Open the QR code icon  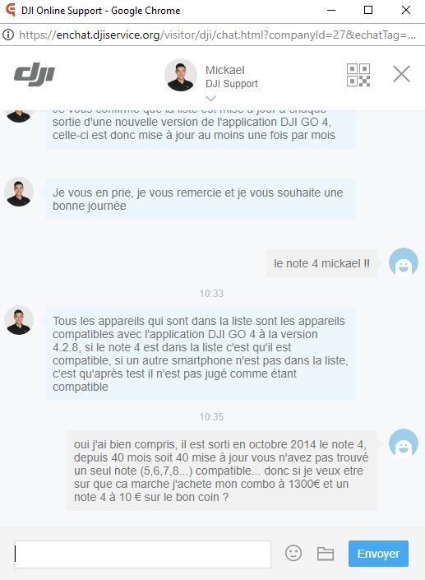pos(358,75)
